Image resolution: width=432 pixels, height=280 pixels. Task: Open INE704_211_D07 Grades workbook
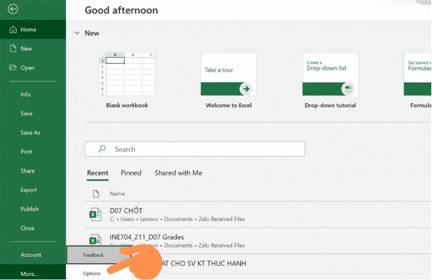tap(258, 241)
